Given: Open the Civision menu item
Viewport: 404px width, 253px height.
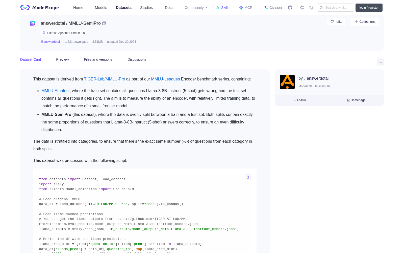Looking at the screenshot, I should (x=273, y=8).
